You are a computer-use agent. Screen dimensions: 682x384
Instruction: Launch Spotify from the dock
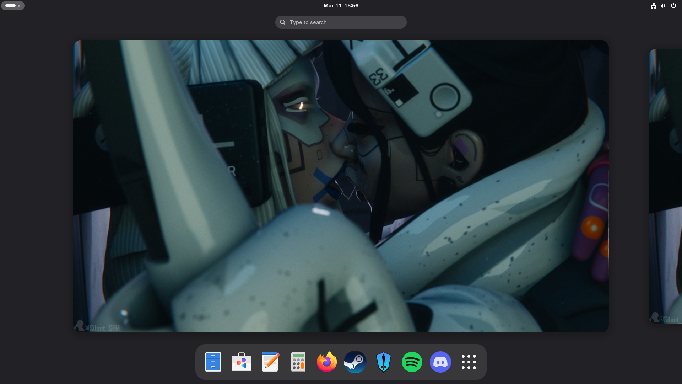412,362
